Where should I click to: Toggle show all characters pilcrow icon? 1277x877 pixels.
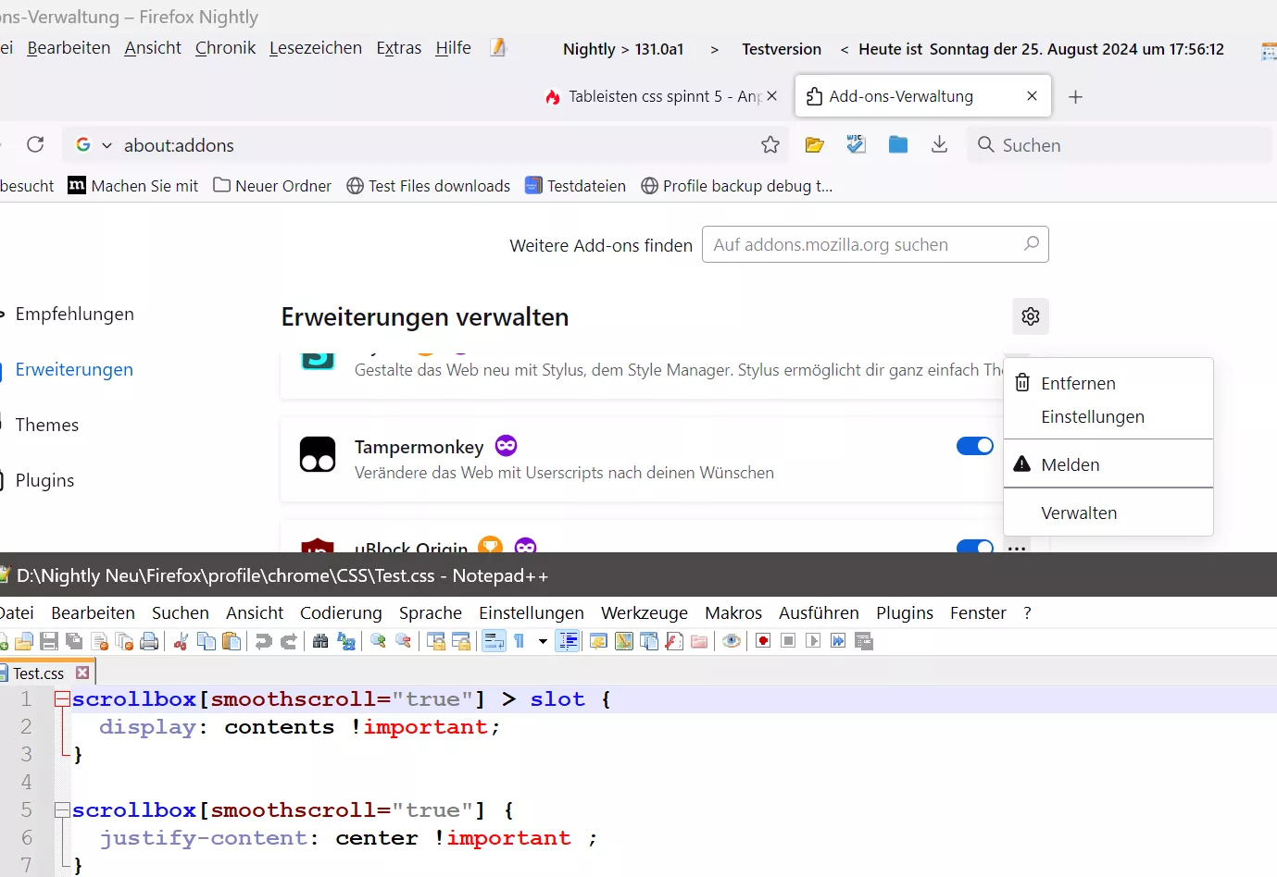click(x=519, y=641)
